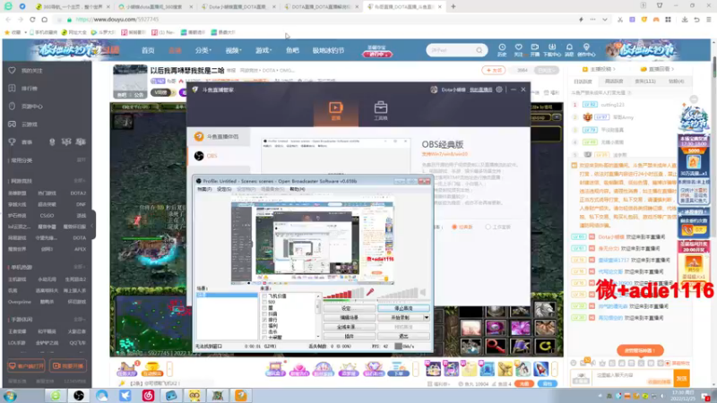Collapse the left sidebar handle arrow
The image size is (717, 403).
coord(93,225)
